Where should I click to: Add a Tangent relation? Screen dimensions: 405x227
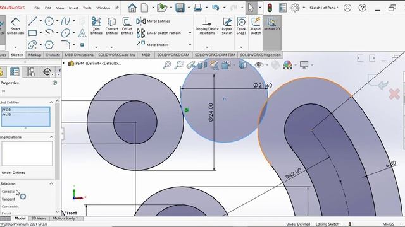click(x=8, y=199)
